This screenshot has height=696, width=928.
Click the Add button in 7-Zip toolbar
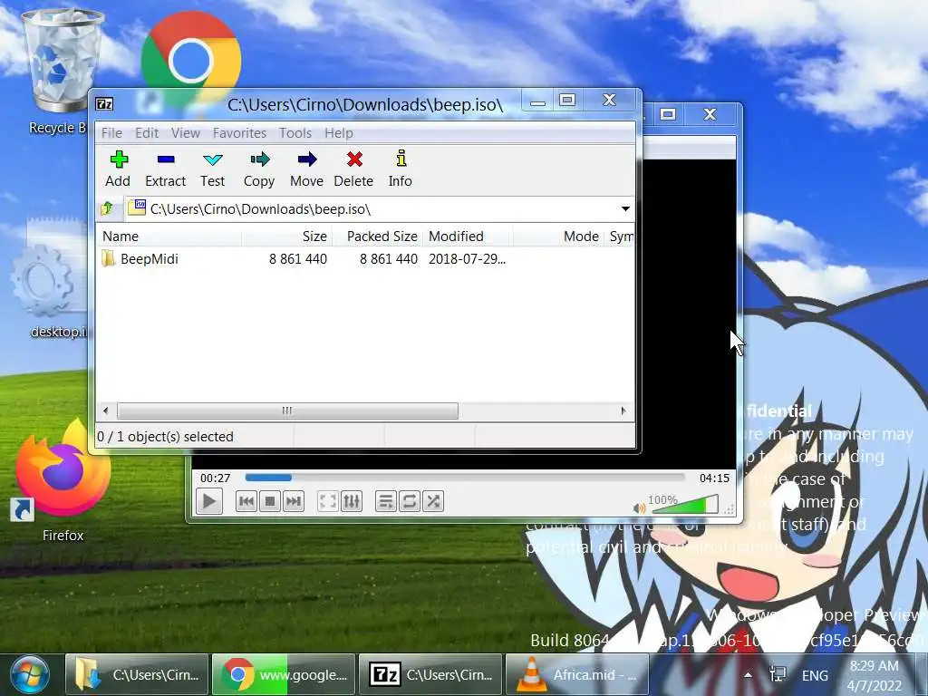point(119,169)
